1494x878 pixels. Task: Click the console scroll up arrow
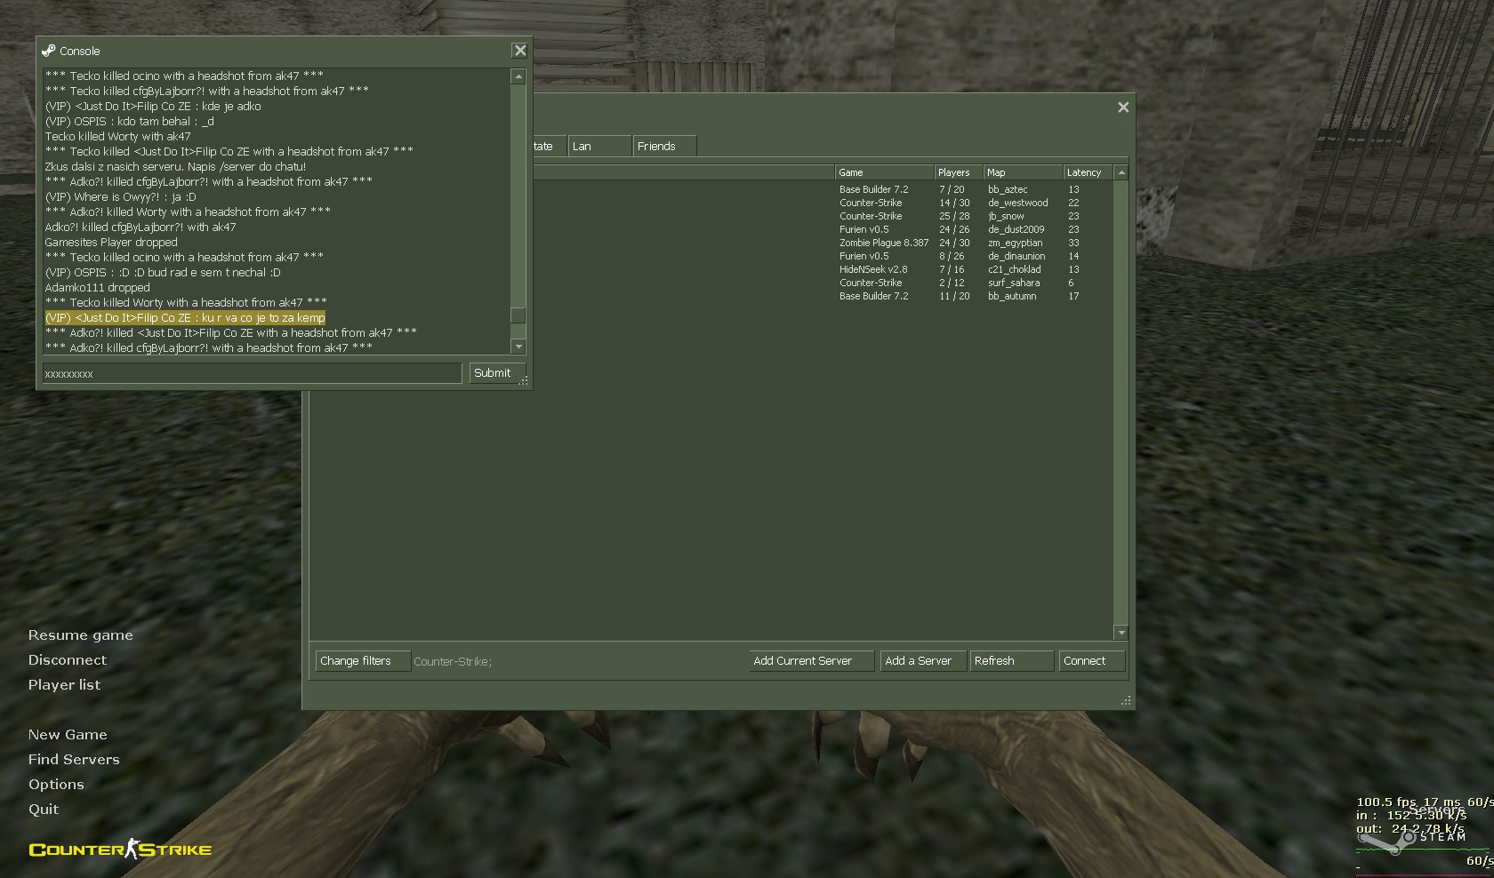(x=518, y=77)
